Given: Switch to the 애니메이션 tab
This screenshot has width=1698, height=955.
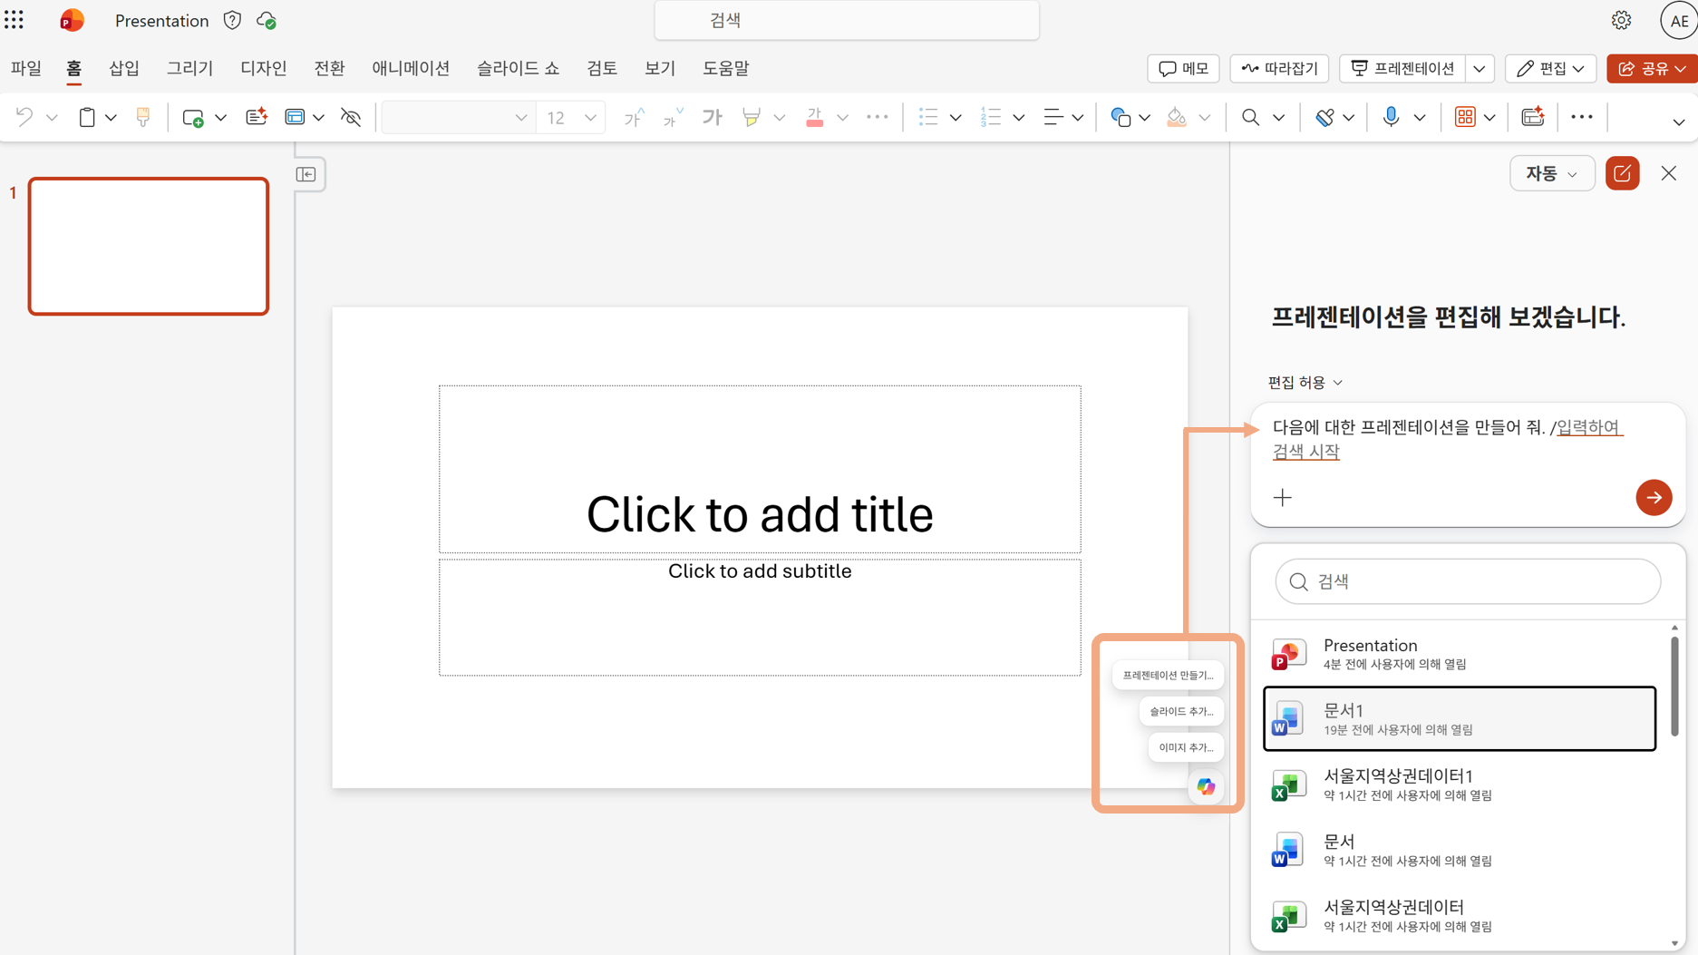Looking at the screenshot, I should 411,68.
